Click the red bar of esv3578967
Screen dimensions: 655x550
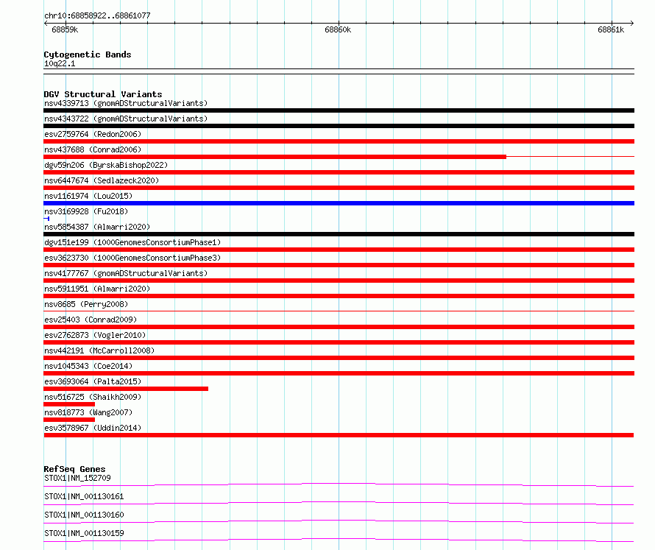(339, 435)
